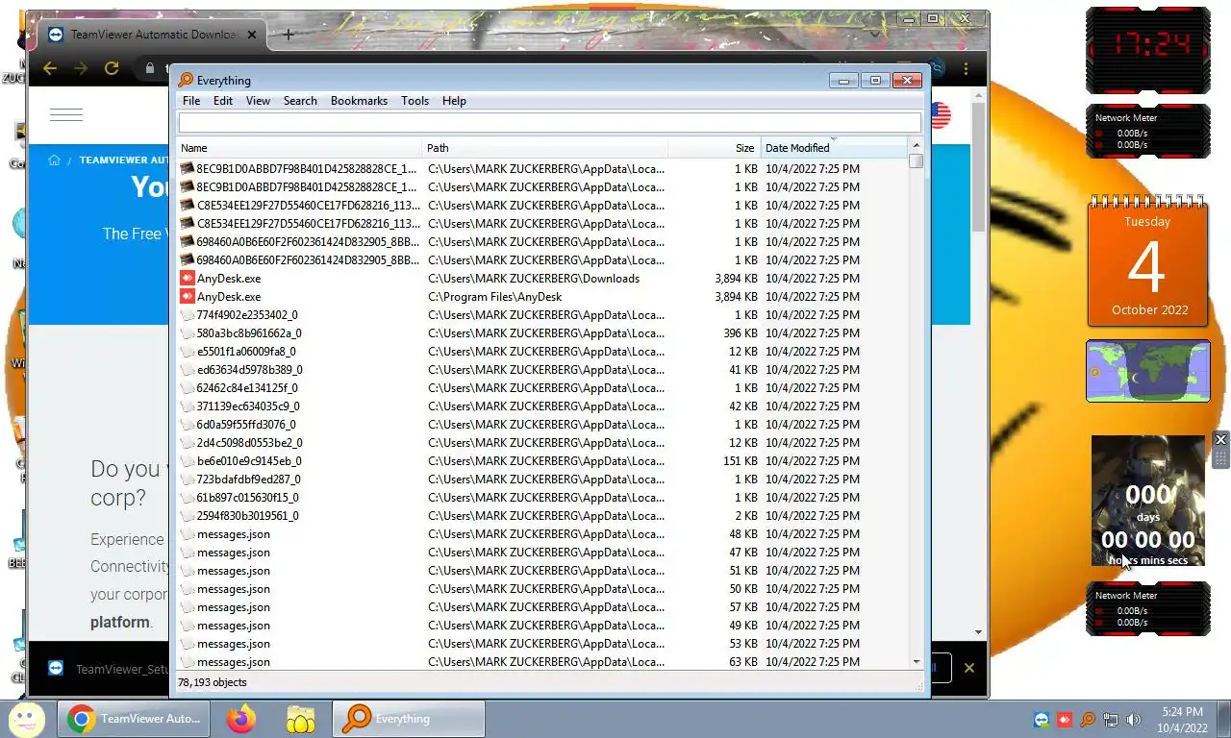Open the Tools menu in Everything
The image size is (1231, 738).
[415, 101]
